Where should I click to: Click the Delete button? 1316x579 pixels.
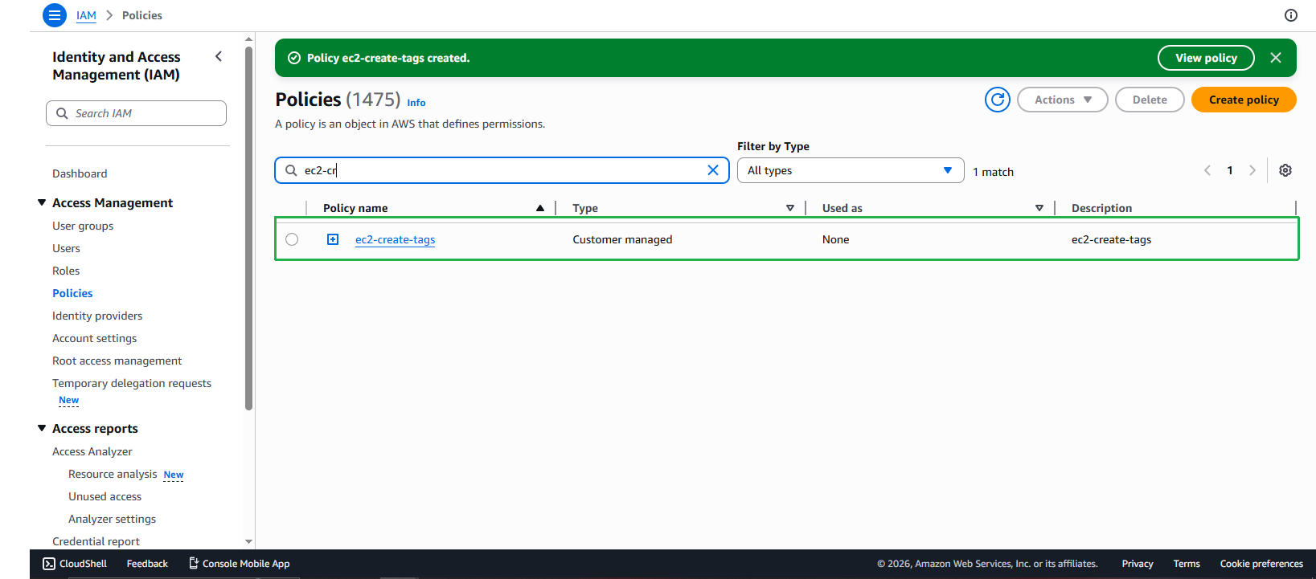[1150, 100]
